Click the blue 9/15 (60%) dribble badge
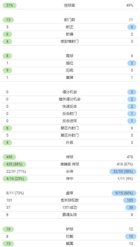This screenshot has height=247, width=140. pos(124,193)
